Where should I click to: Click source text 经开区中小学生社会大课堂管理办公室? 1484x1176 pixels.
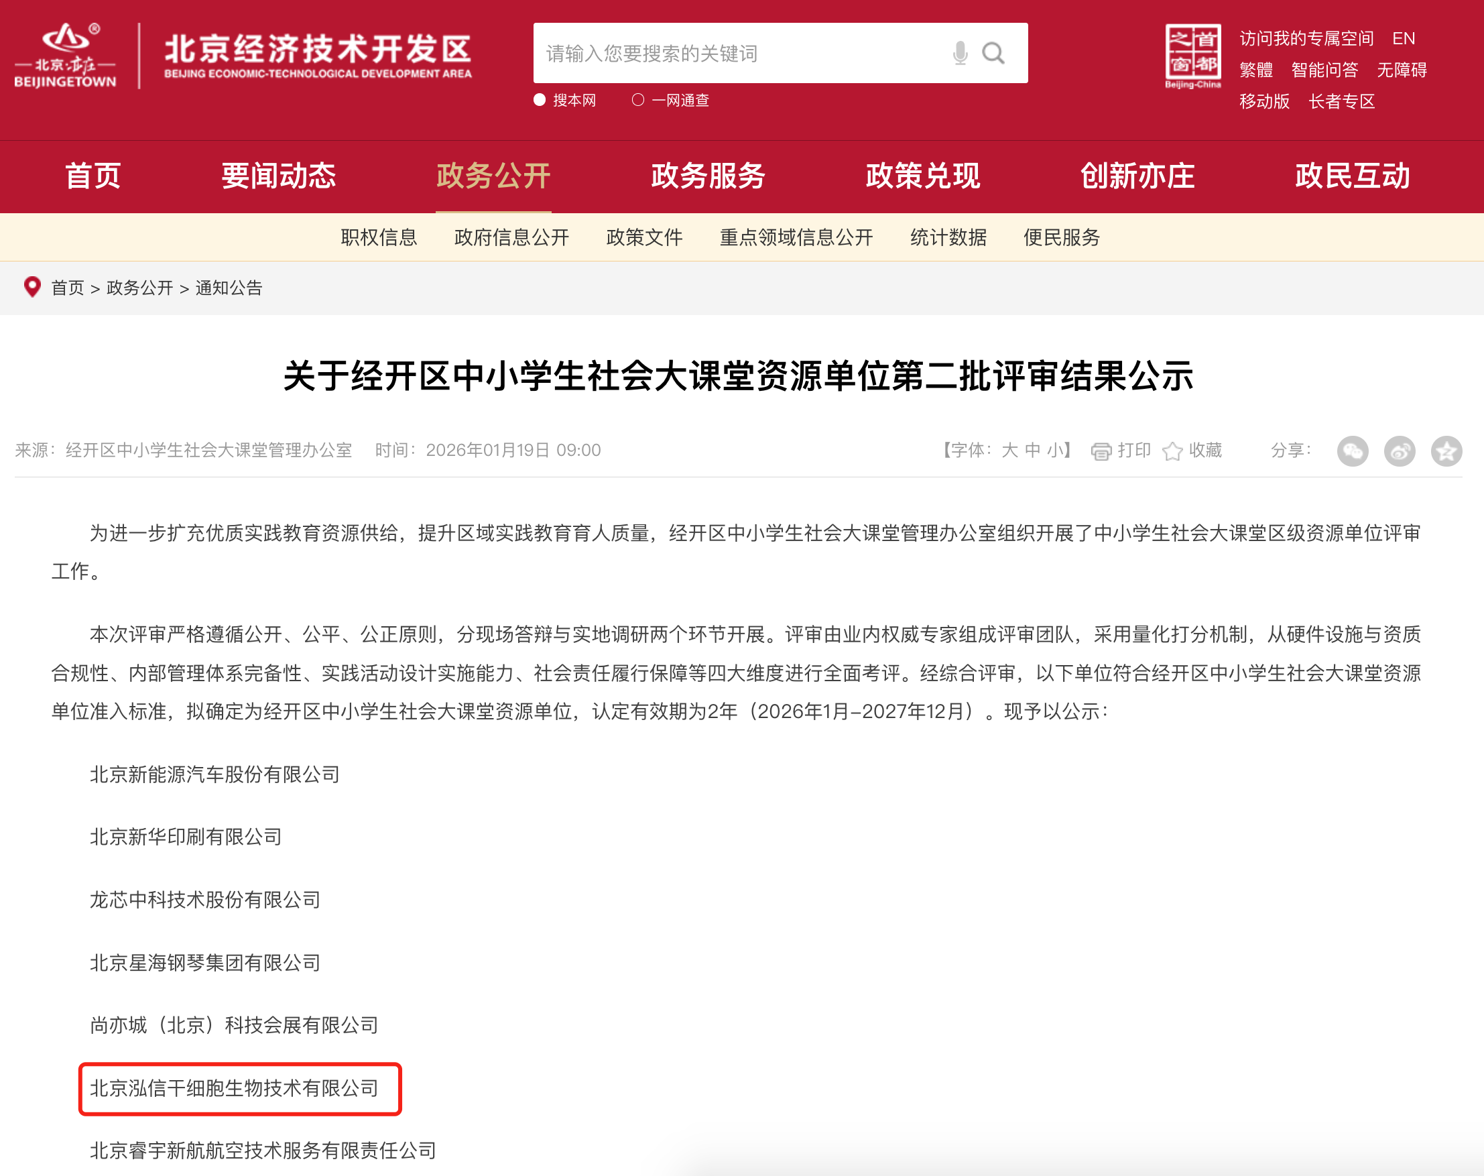(208, 451)
